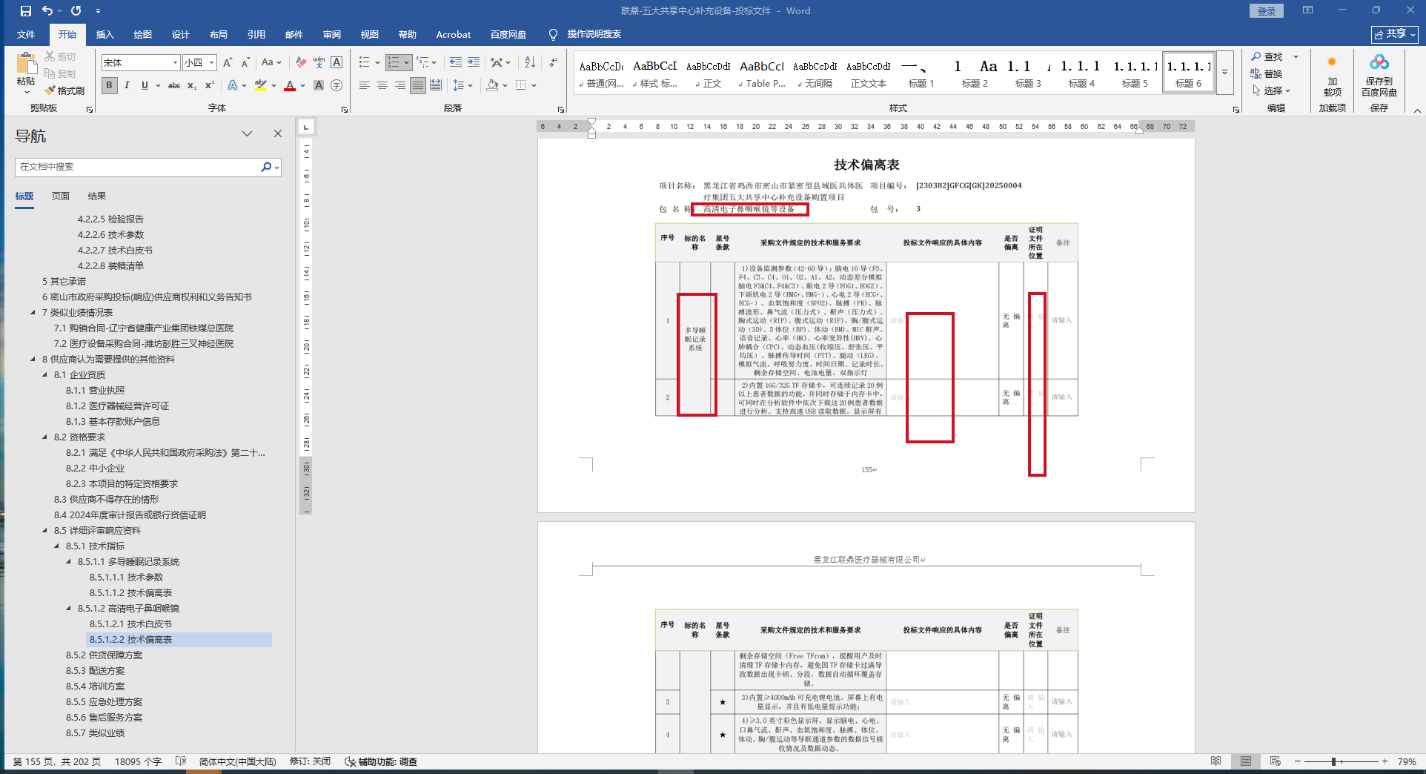Click the paragraph shading paint bucket
This screenshot has width=1426, height=774.
coord(492,85)
